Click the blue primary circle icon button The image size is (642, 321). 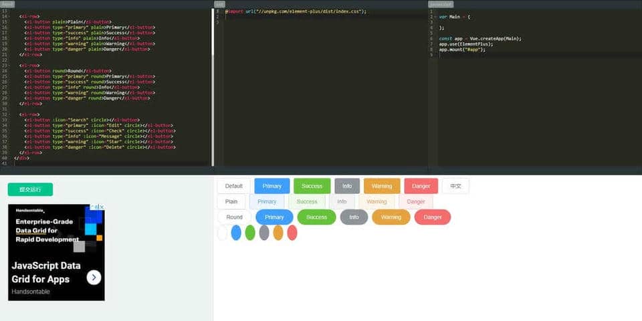point(236,233)
